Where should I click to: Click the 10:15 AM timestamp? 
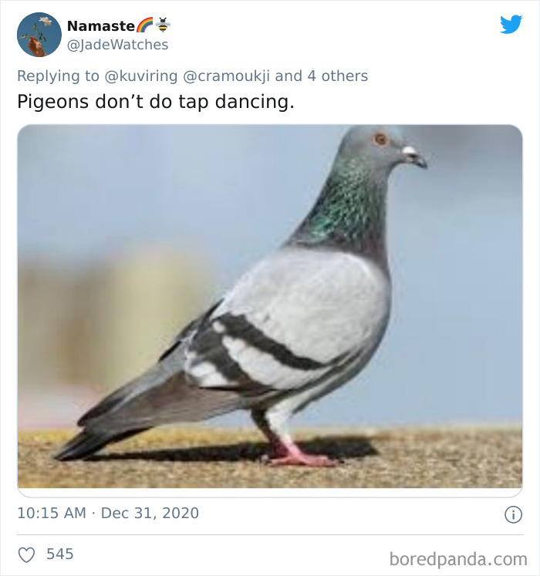pyautogui.click(x=52, y=514)
